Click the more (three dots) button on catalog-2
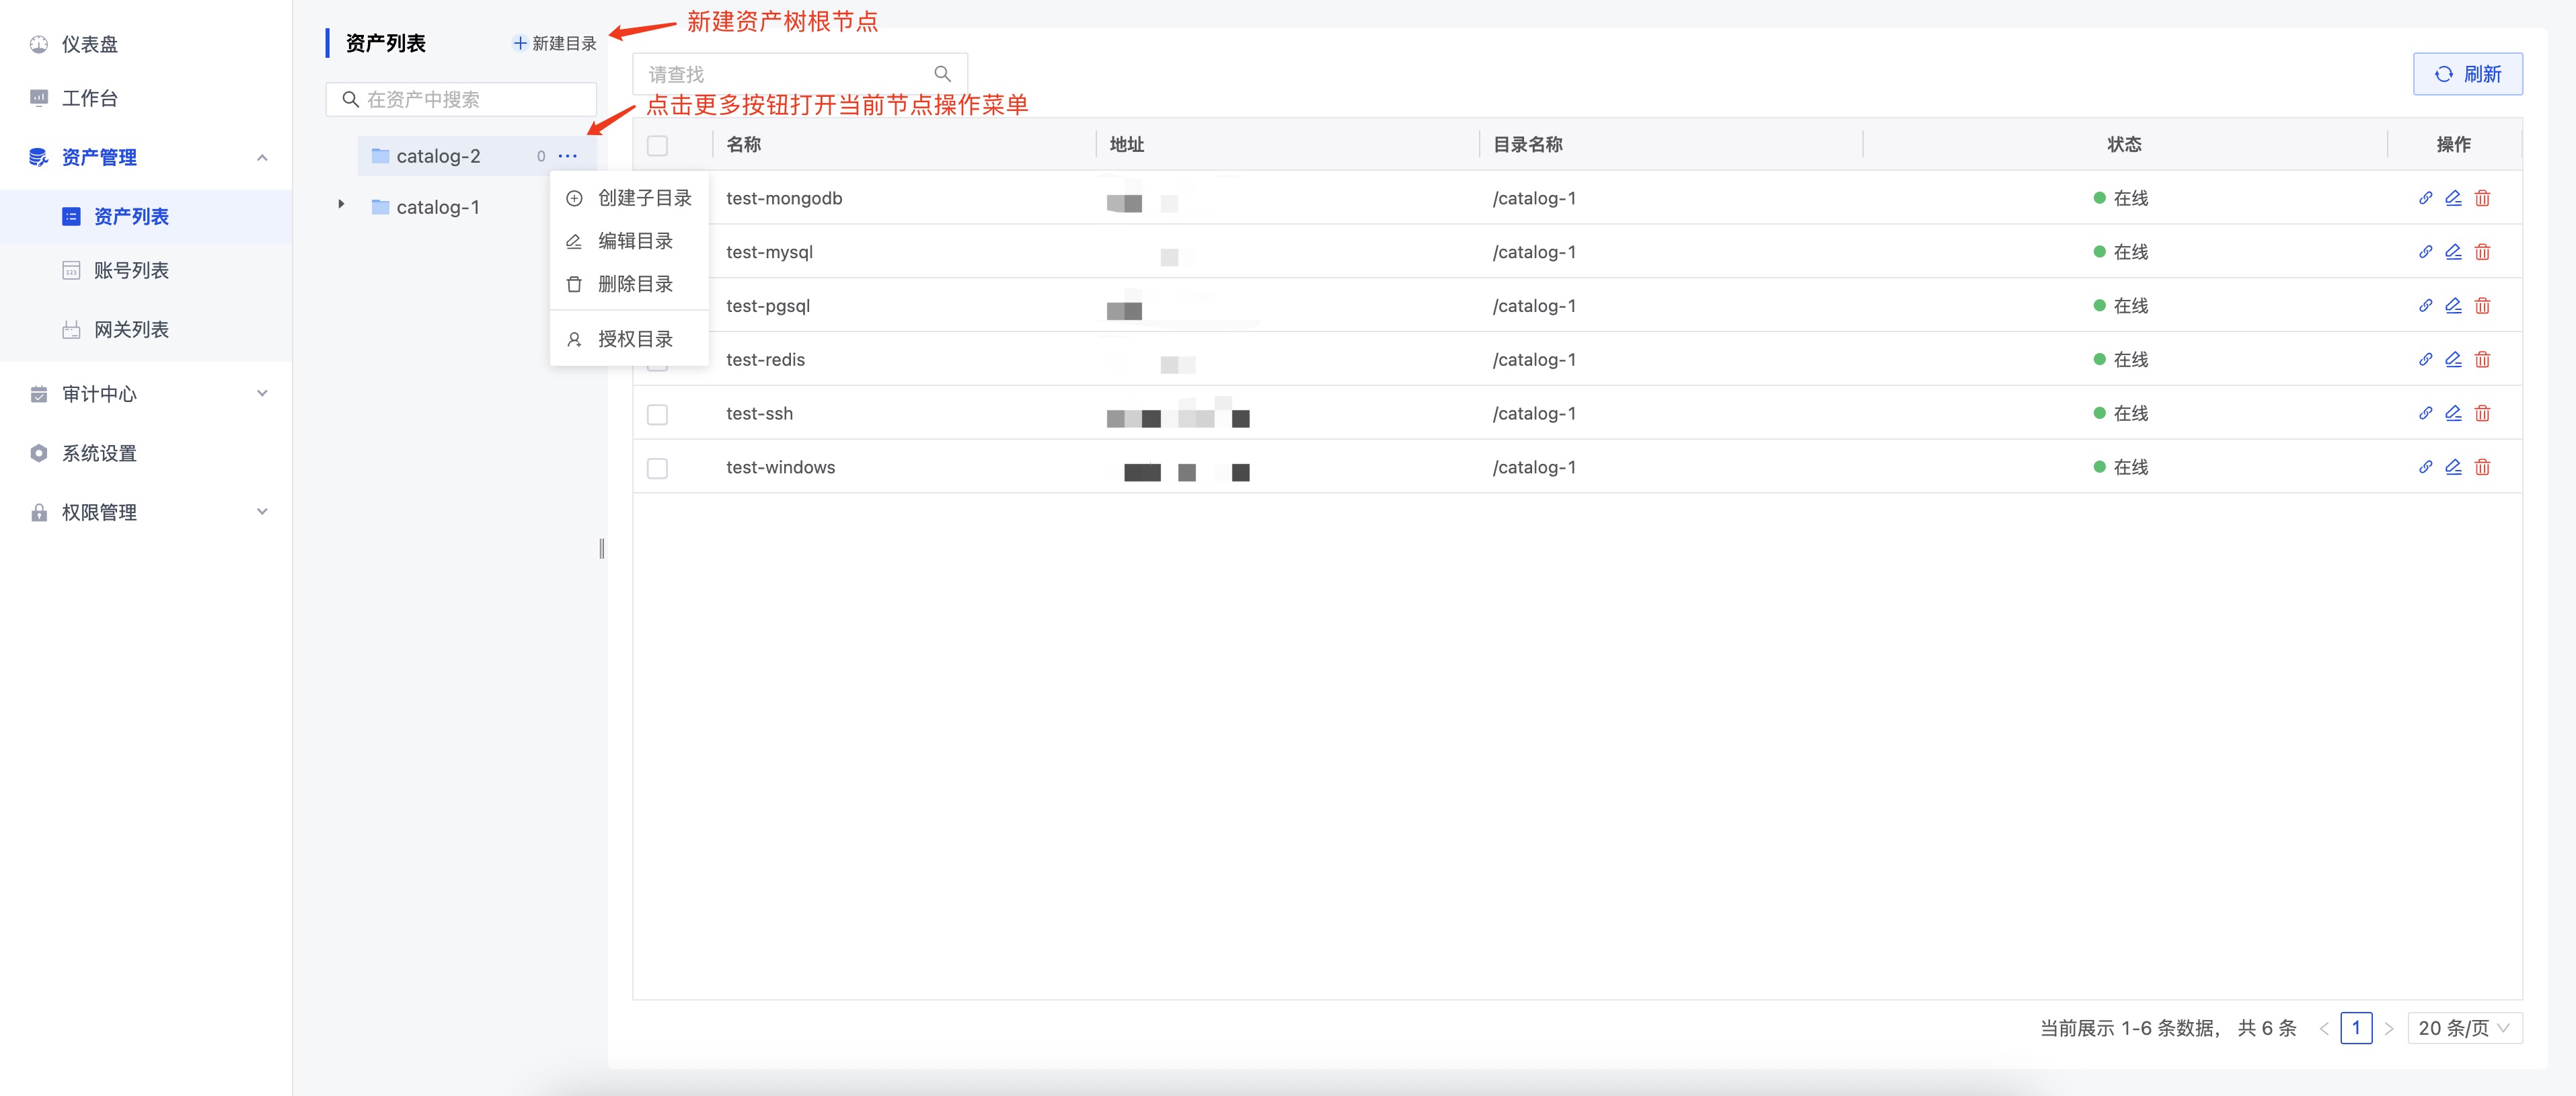 tap(568, 156)
